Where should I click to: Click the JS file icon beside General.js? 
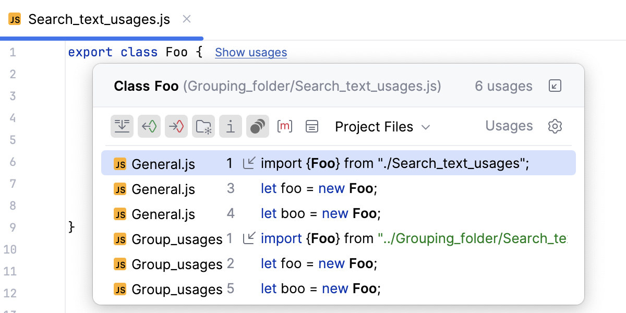pos(119,163)
